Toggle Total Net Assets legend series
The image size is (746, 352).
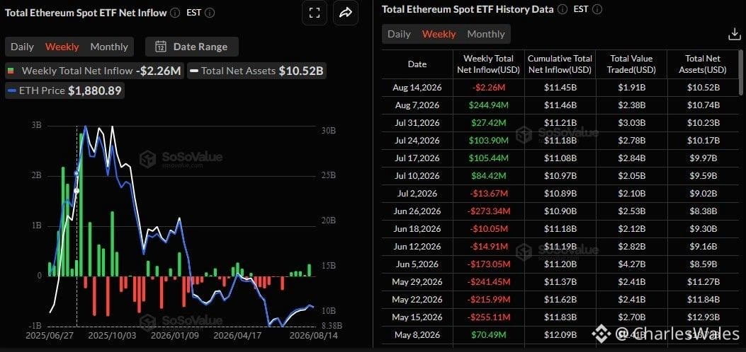257,71
